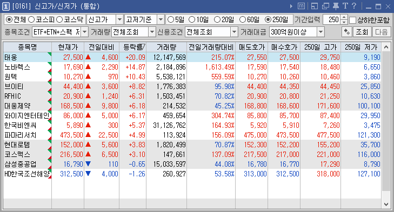Open the 종목조건 ETF+ETN+스팩 dropdown
The width and height of the screenshot is (394, 212).
(85, 32)
